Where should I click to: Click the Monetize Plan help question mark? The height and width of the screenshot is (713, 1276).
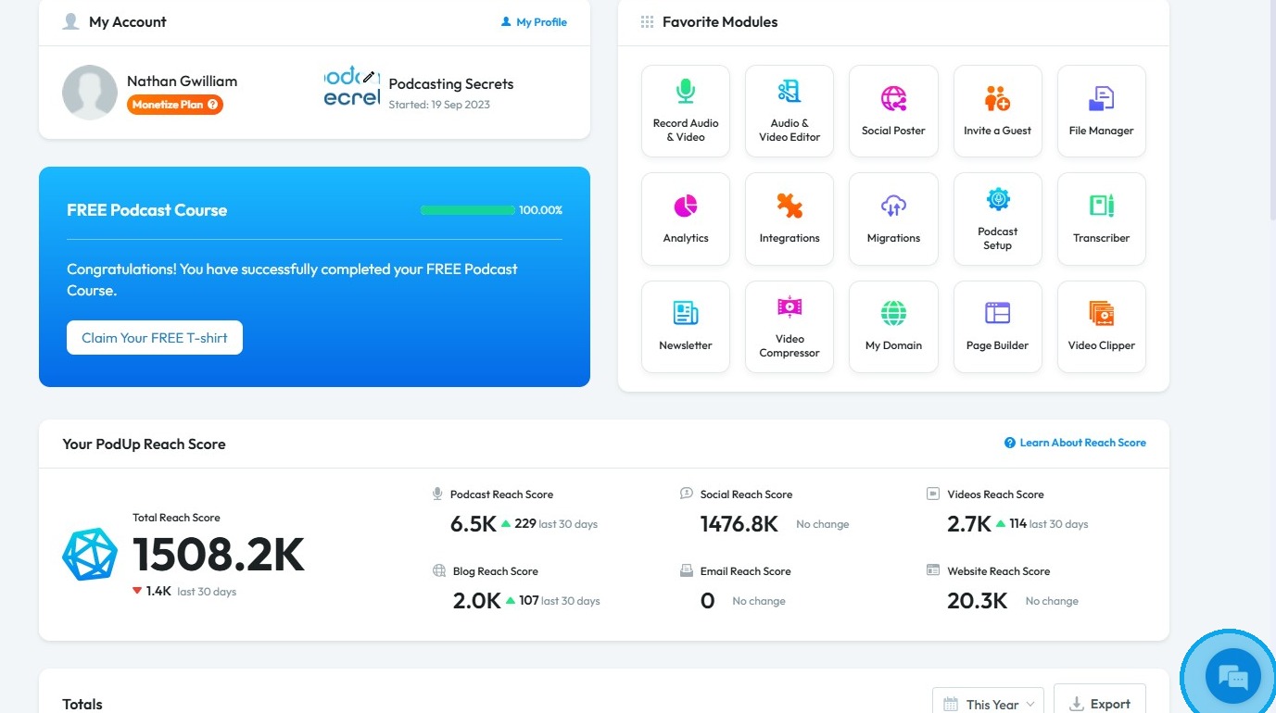[x=213, y=105]
